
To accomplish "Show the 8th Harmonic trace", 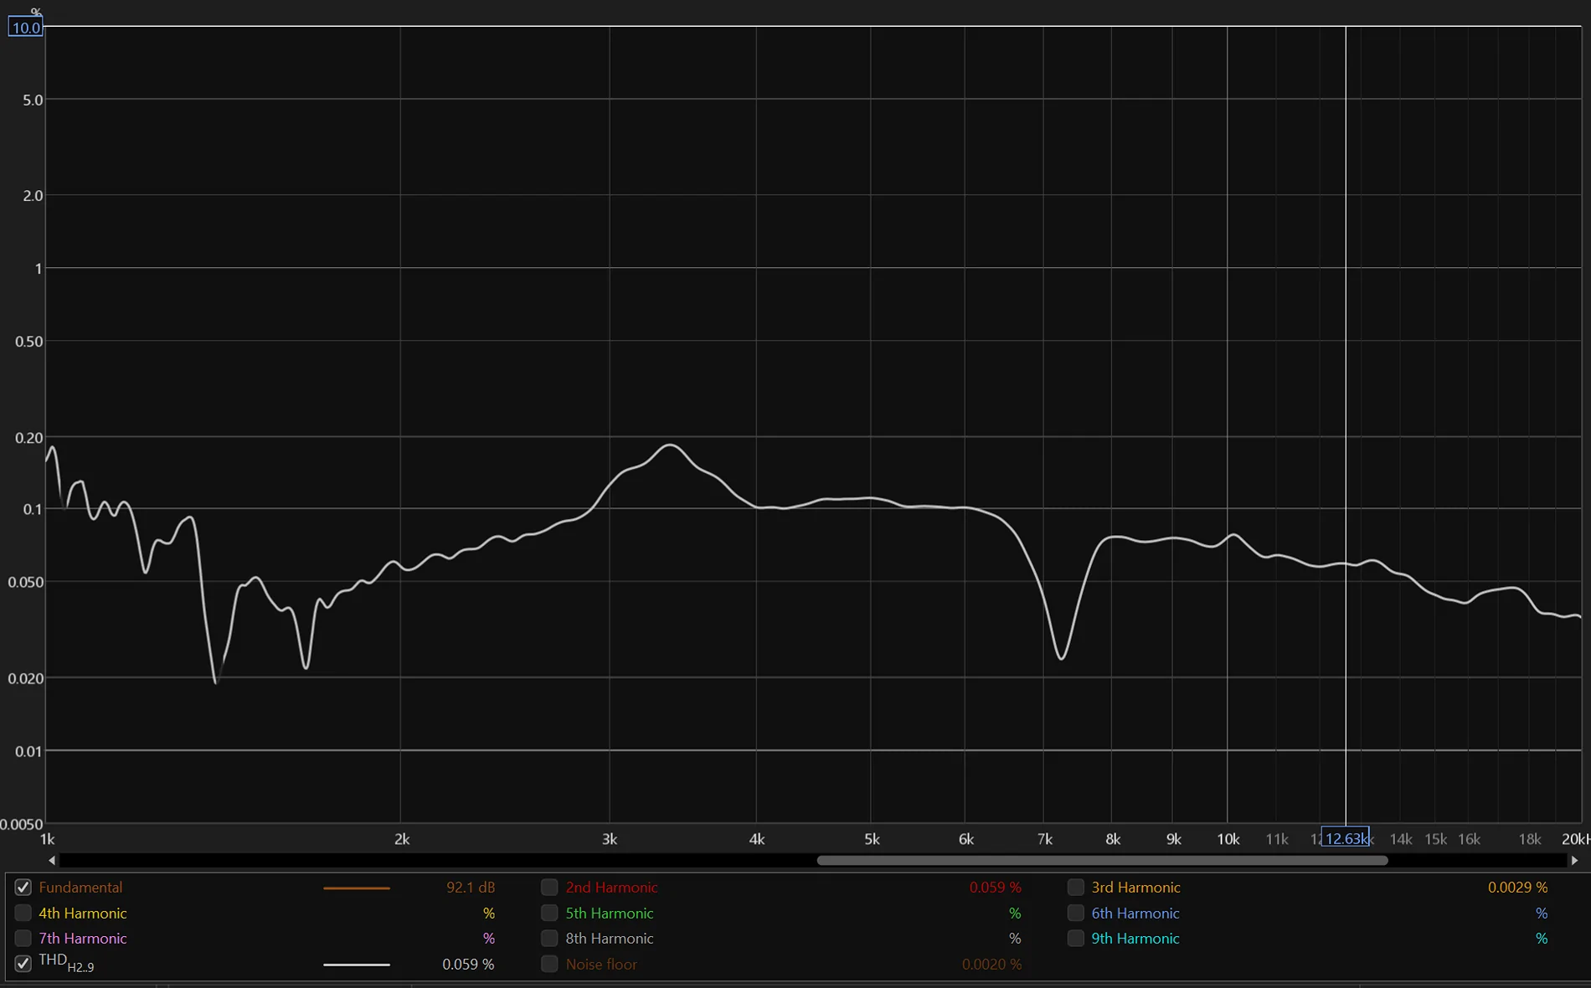I will [549, 939].
